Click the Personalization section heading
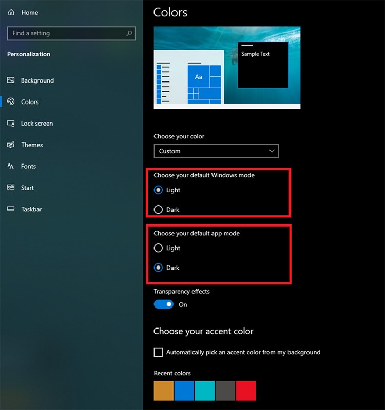 (x=29, y=54)
